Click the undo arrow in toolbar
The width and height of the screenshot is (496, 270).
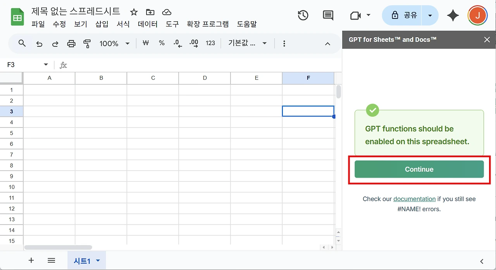coord(39,44)
